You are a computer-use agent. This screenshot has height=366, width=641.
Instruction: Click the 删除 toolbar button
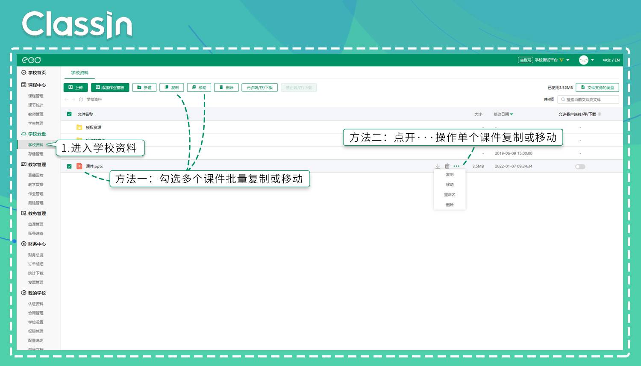pyautogui.click(x=226, y=88)
